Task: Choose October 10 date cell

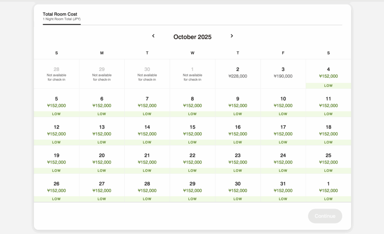Action: [283, 102]
